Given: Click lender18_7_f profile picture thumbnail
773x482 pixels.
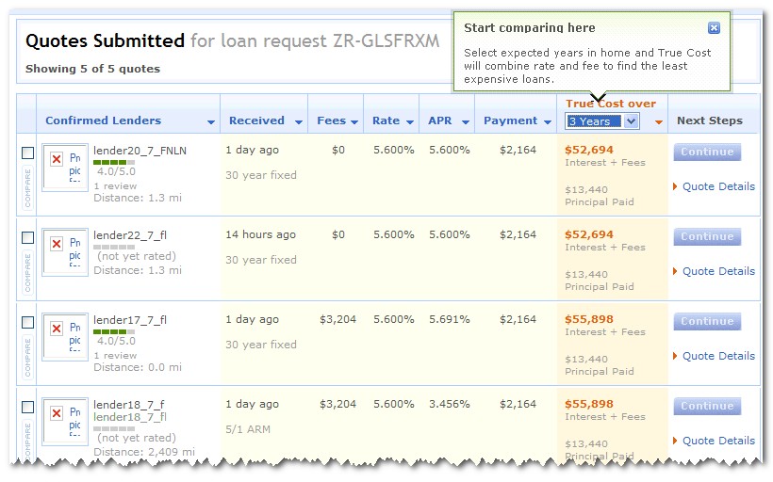Looking at the screenshot, I should pos(65,422).
